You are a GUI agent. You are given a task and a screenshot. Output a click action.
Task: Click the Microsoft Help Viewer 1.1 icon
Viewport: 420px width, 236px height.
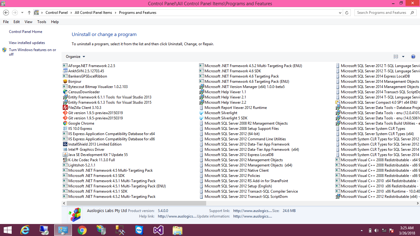coord(202,92)
